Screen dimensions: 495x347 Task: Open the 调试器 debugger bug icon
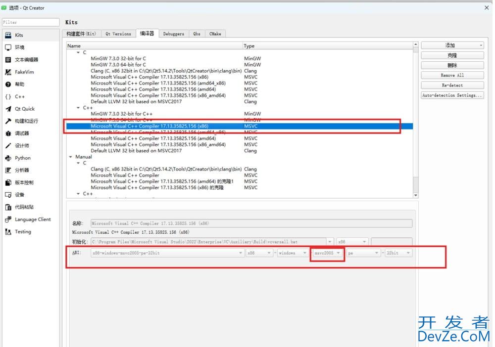point(8,133)
